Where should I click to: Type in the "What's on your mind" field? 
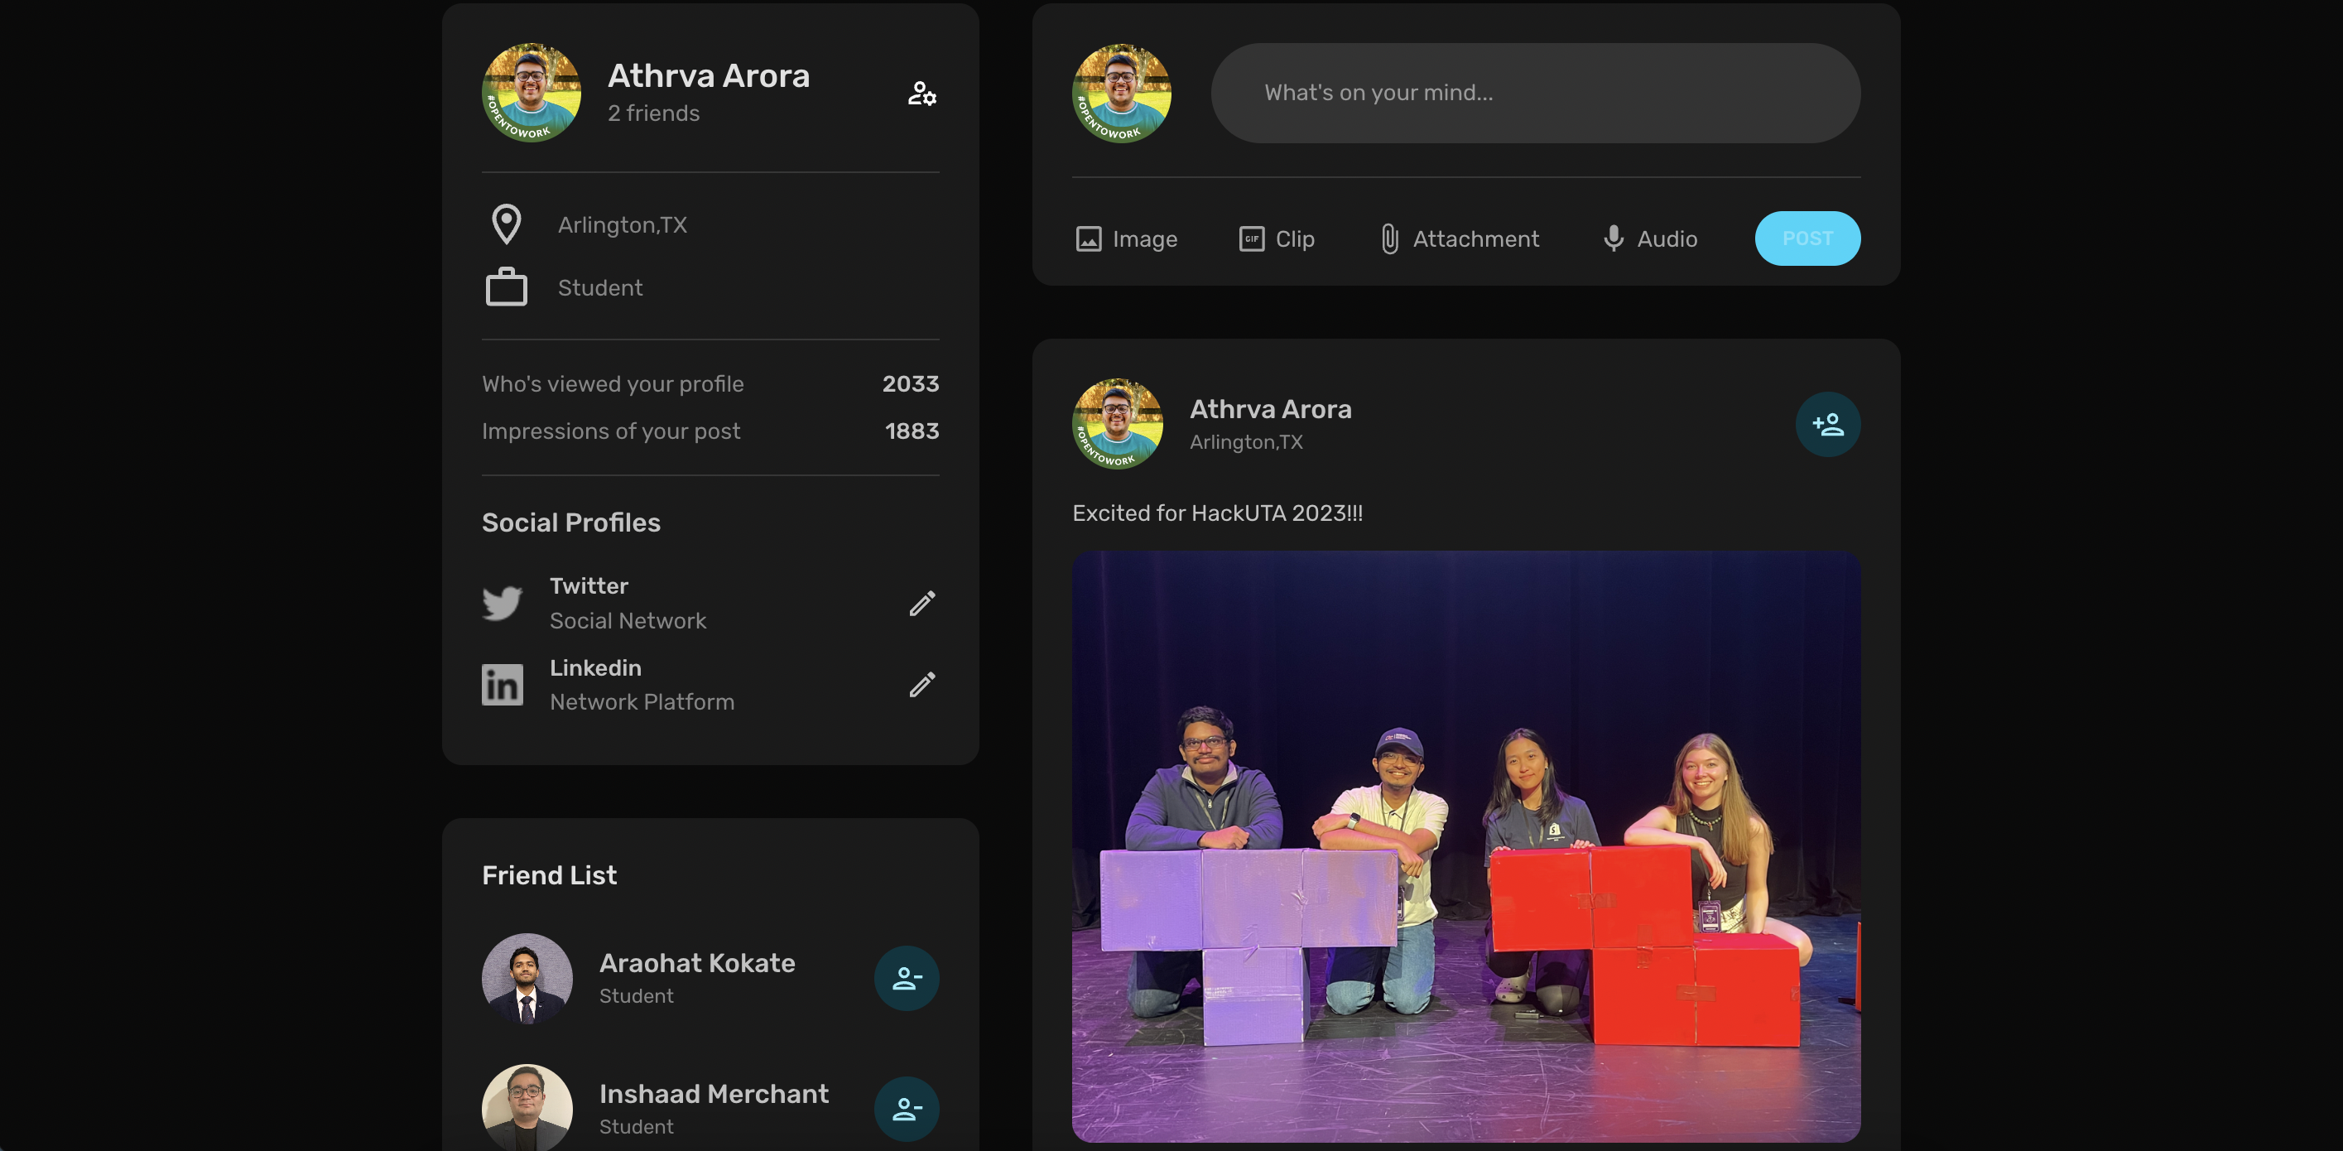1534,93
